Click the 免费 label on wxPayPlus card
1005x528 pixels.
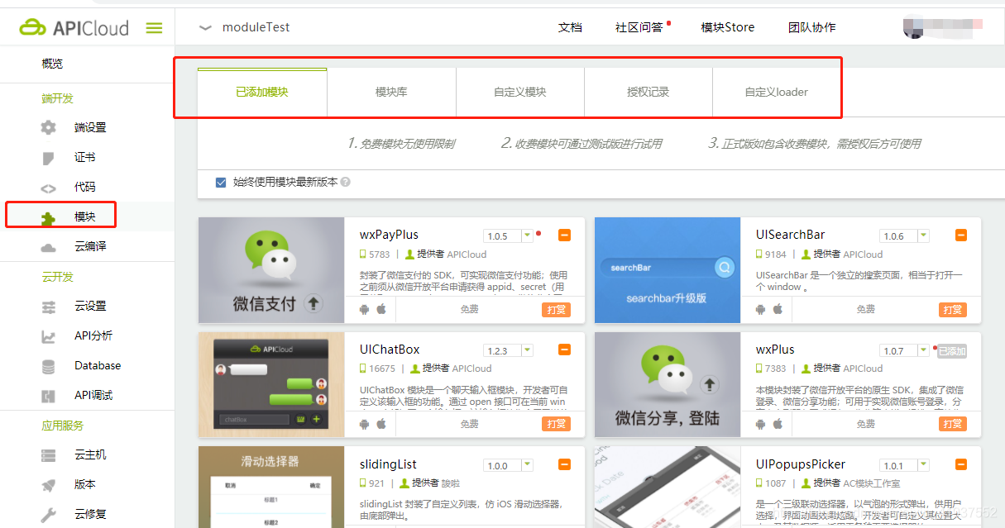[469, 309]
